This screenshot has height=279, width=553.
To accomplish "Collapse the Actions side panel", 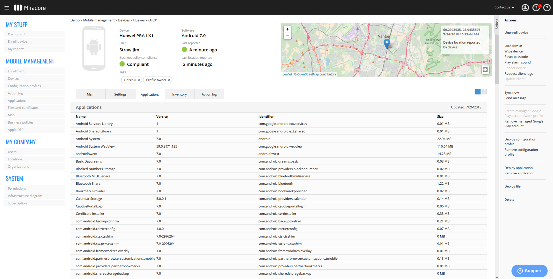I will (497, 24).
